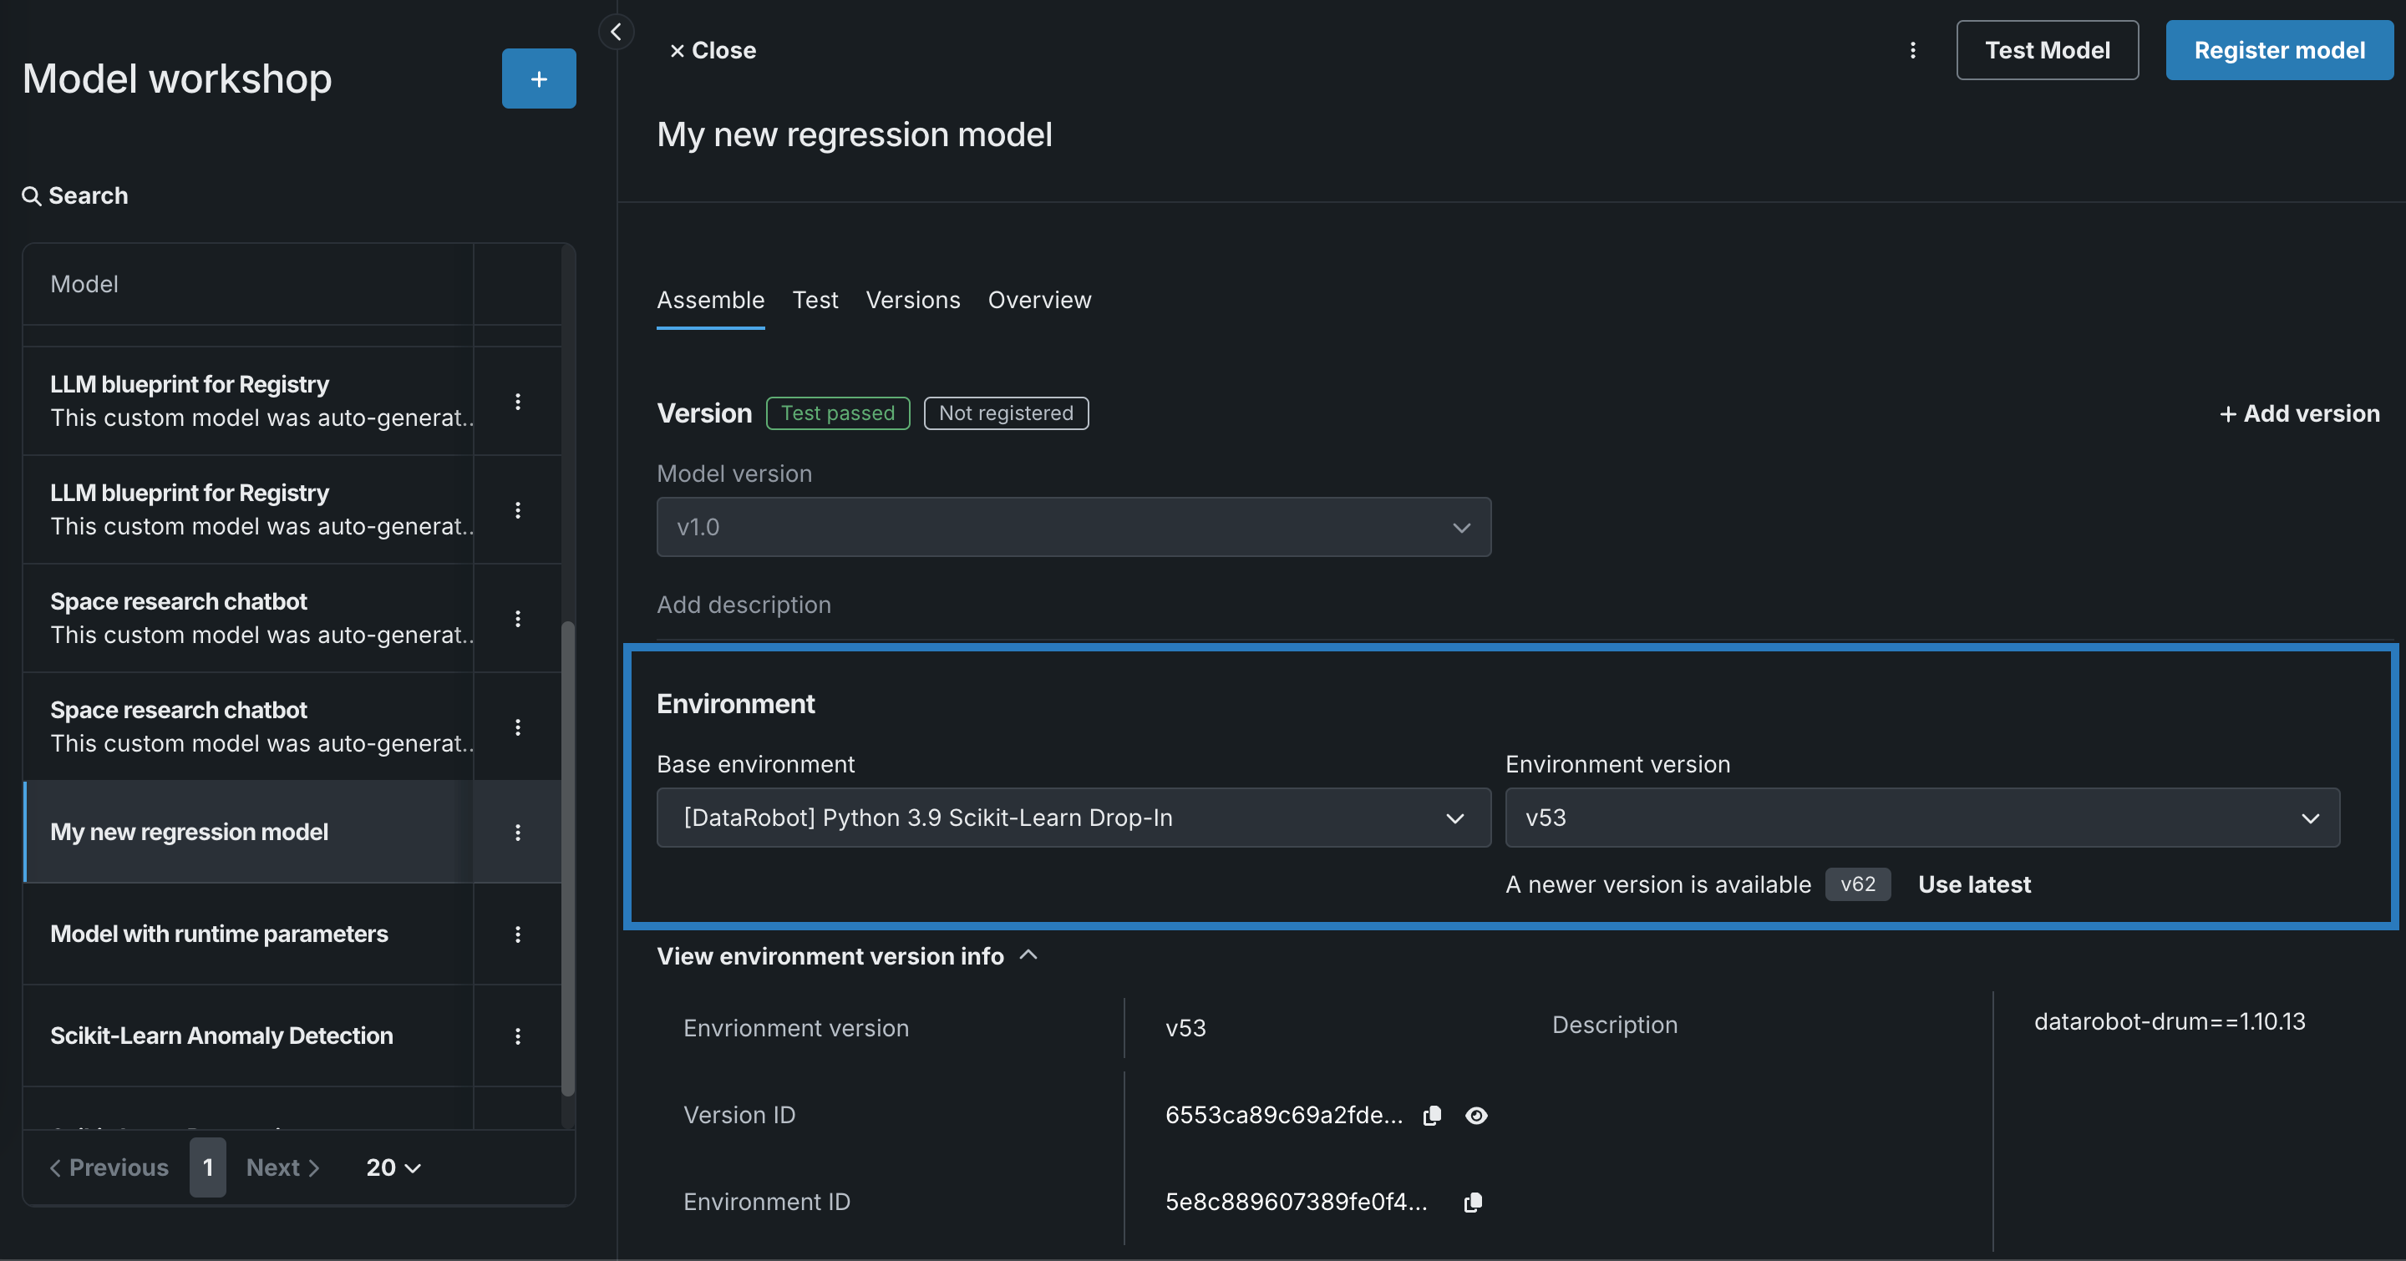
Task: Open the Model version v1.0 dropdown
Action: [1074, 527]
